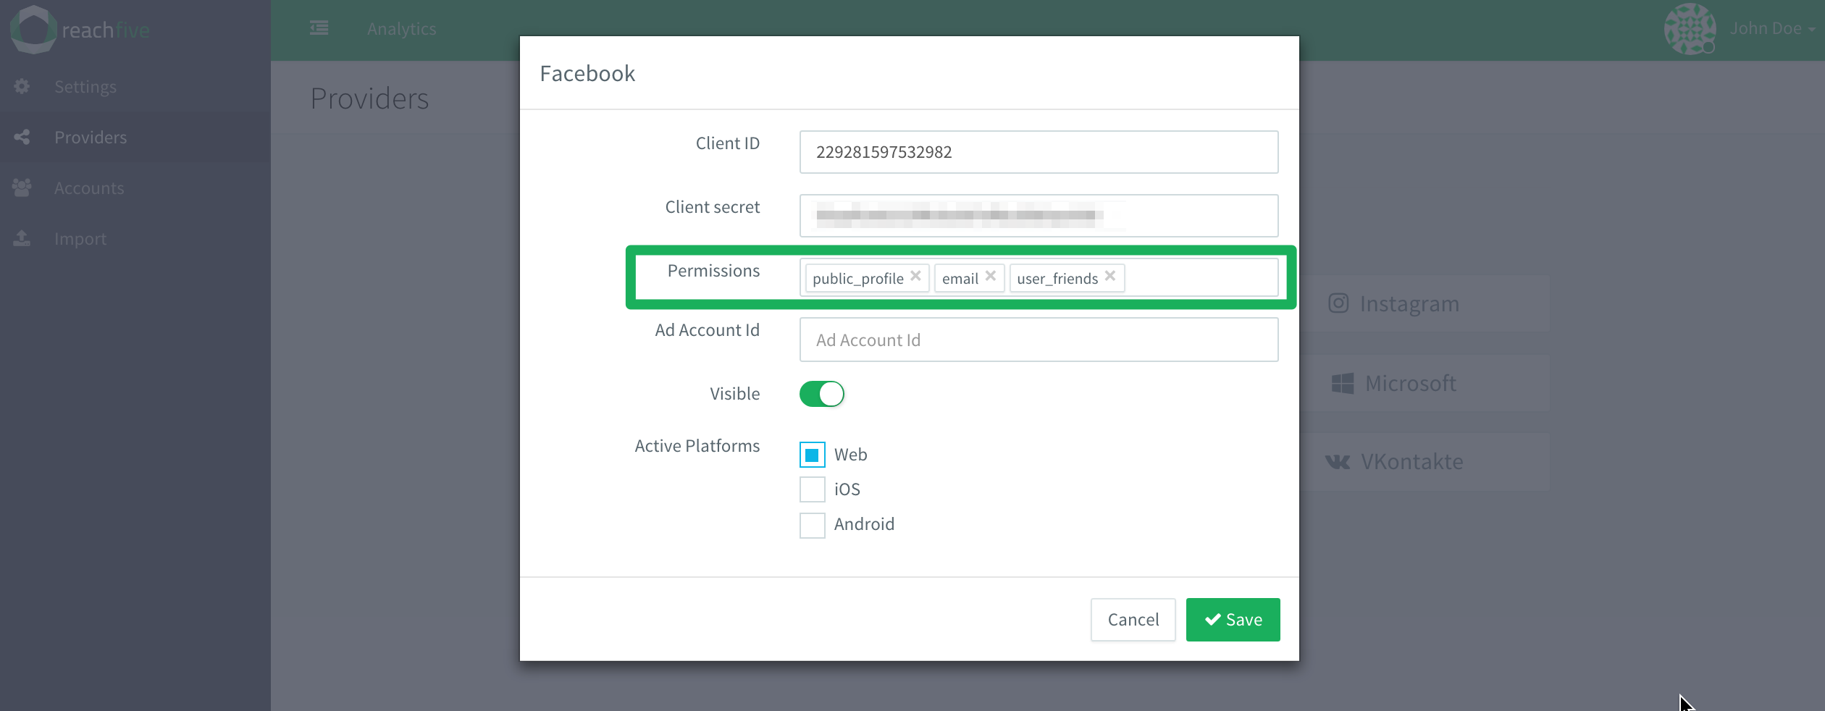Focus the Ad Account Id field

click(1039, 340)
